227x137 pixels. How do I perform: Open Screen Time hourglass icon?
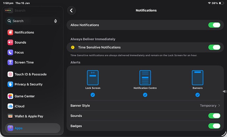[x=10, y=62]
